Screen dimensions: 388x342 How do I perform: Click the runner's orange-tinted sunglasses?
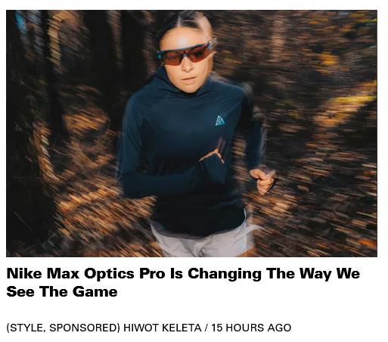click(x=186, y=53)
